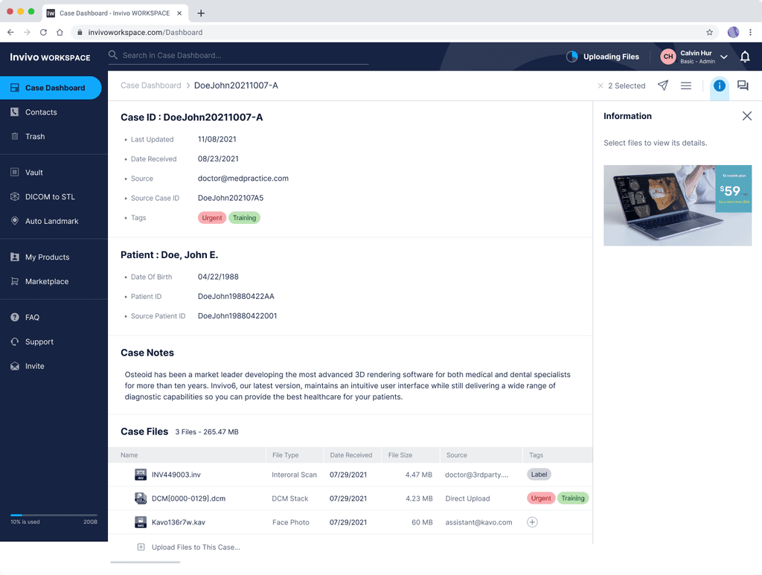
Task: Open the hamburger list menu
Action: pyautogui.click(x=685, y=86)
